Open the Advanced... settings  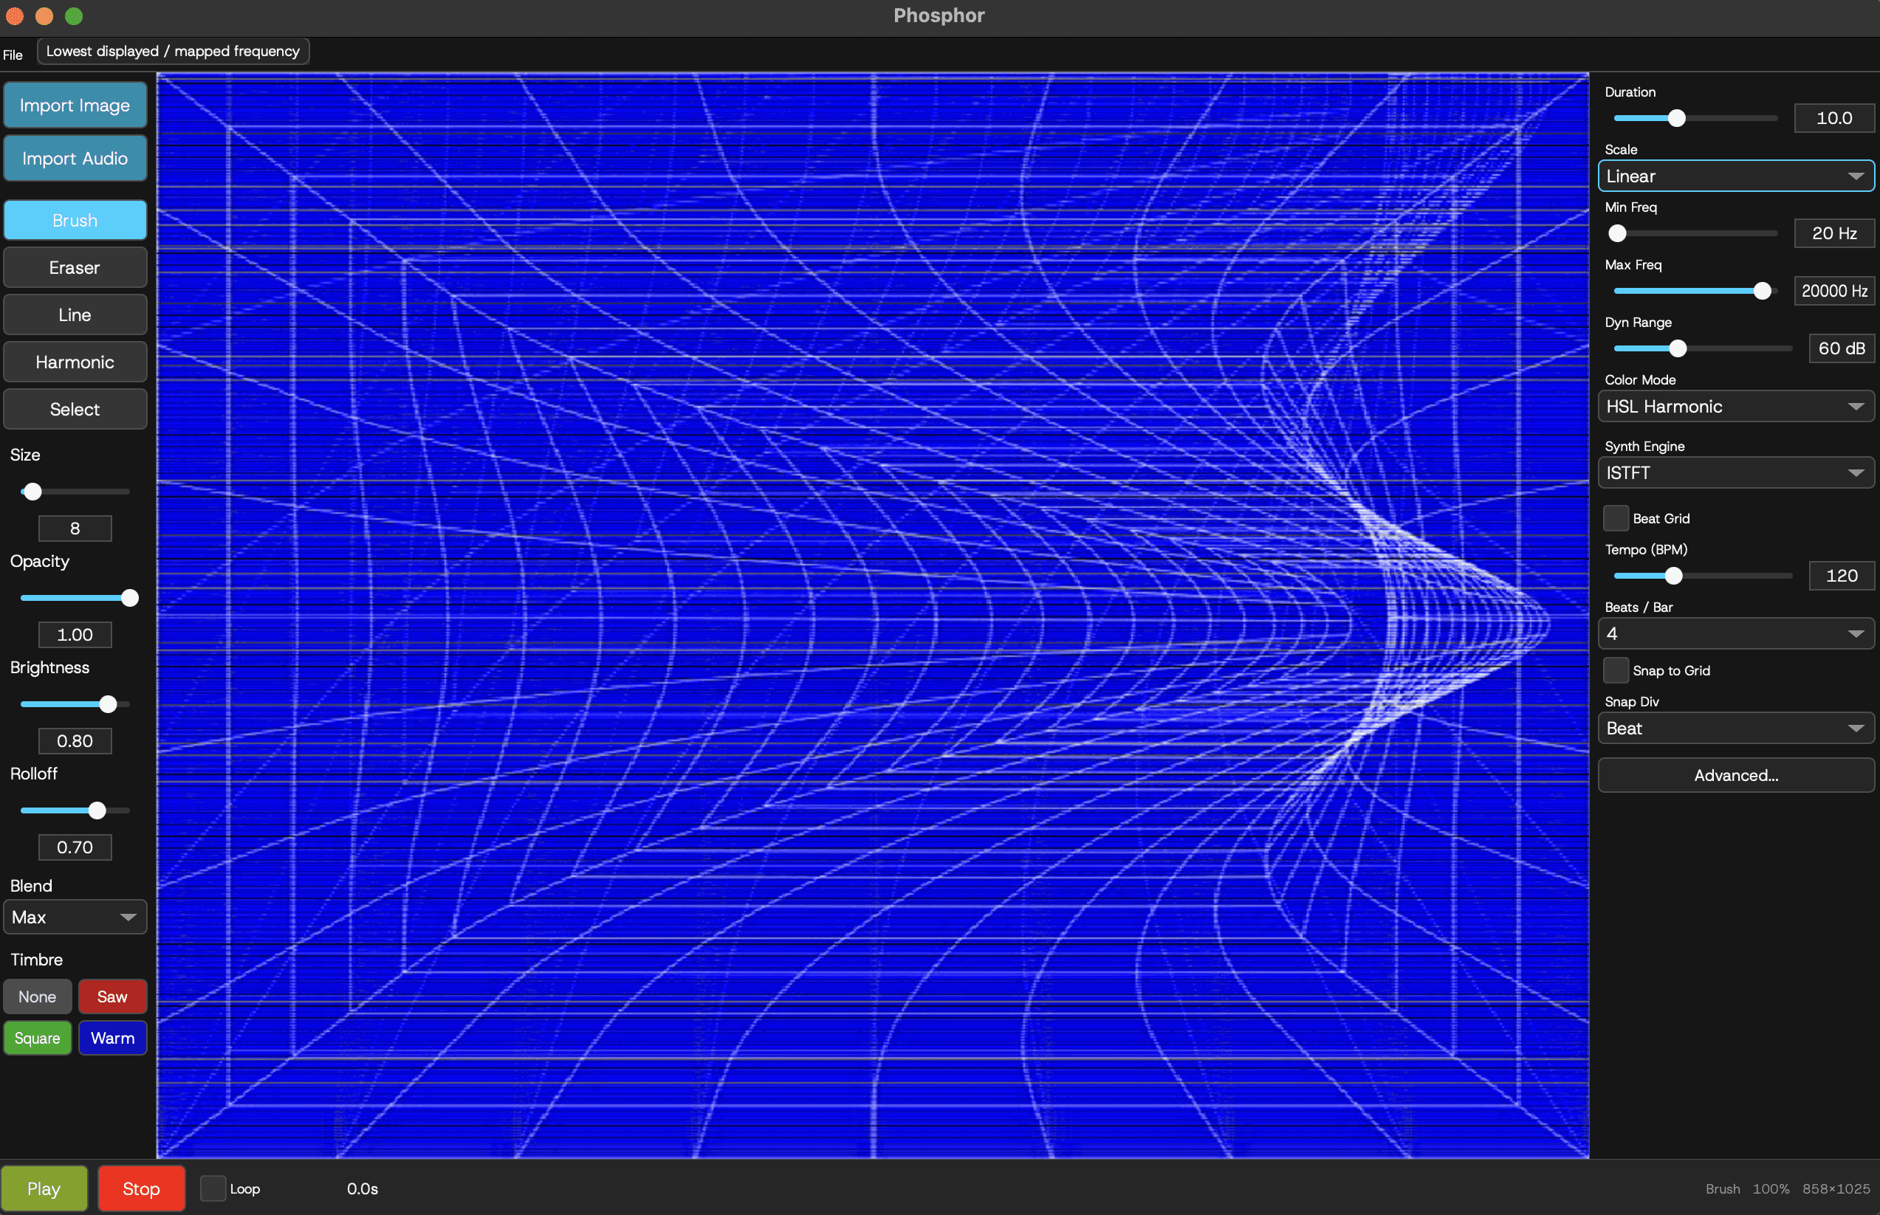click(1735, 776)
